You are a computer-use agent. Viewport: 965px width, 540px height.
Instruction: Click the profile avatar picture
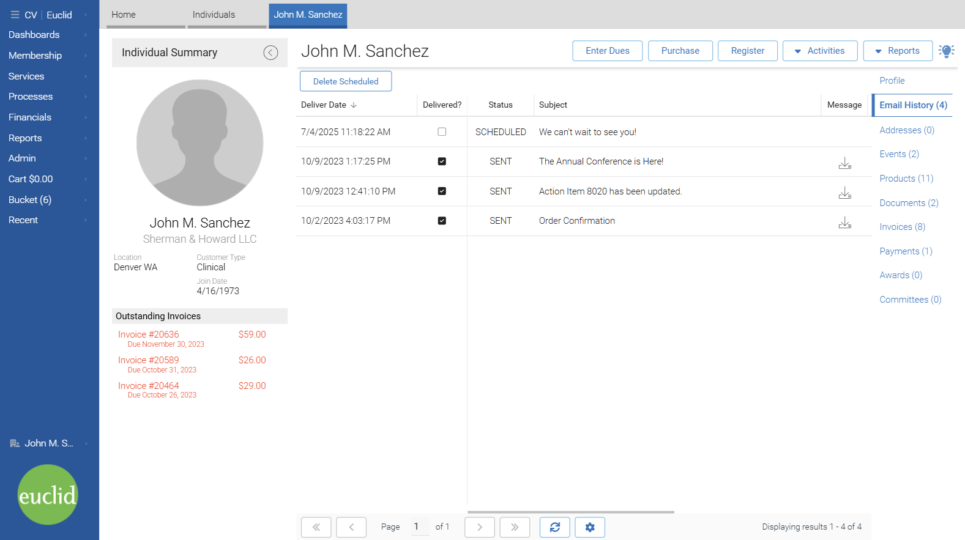(200, 142)
